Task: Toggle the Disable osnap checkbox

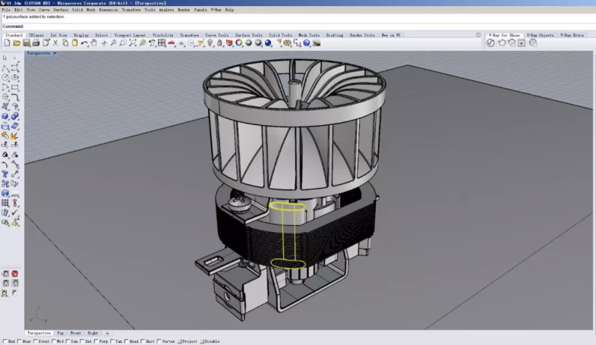Action: [201, 341]
